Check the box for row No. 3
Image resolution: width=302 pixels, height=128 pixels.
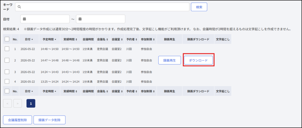click(x=7, y=72)
